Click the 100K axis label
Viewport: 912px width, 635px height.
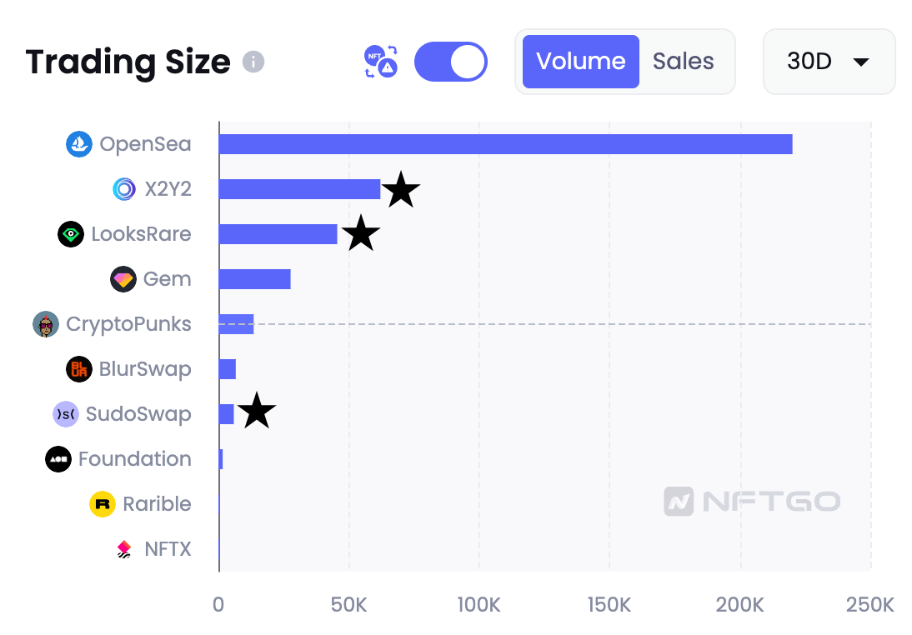479,605
